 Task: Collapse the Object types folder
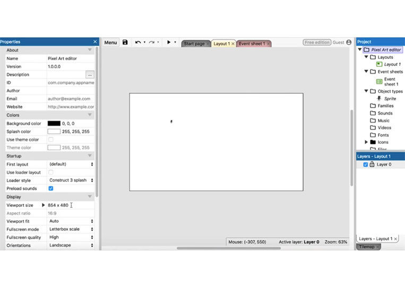click(x=366, y=91)
